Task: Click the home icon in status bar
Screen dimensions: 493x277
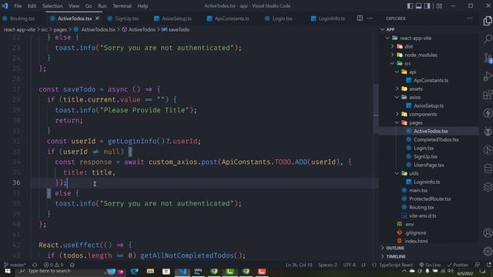Action: (x=72, y=265)
